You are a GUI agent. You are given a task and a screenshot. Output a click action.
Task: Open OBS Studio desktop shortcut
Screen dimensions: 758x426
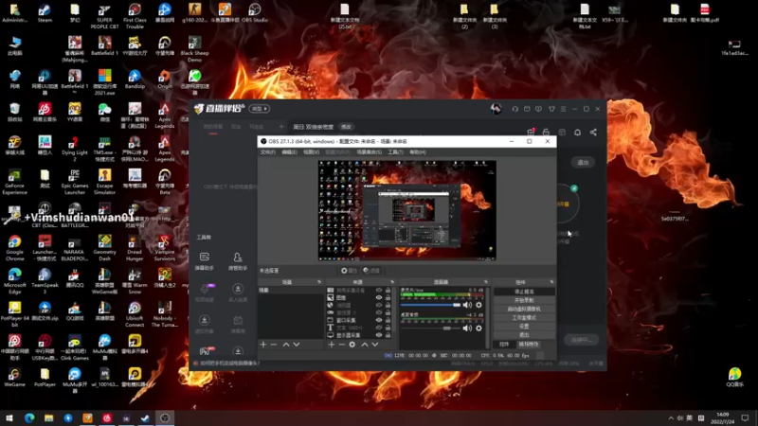coord(254,13)
